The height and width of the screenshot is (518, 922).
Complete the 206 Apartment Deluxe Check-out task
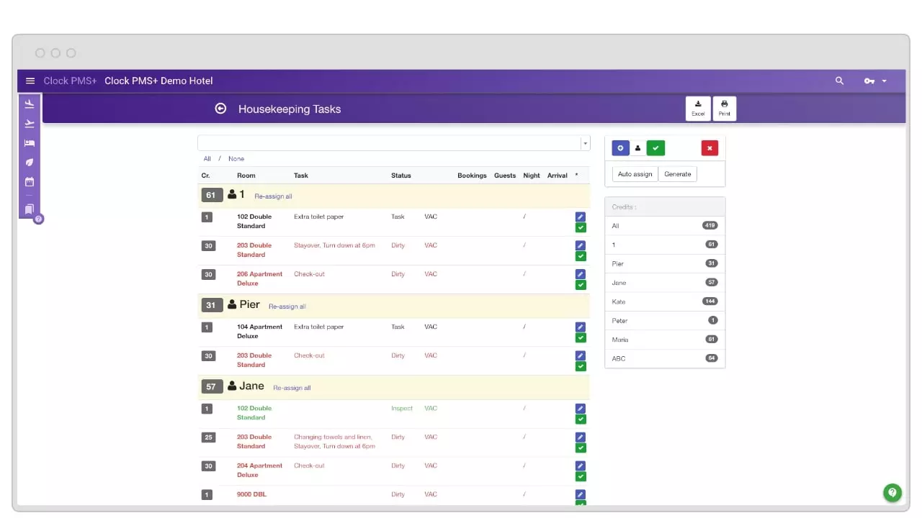point(581,285)
